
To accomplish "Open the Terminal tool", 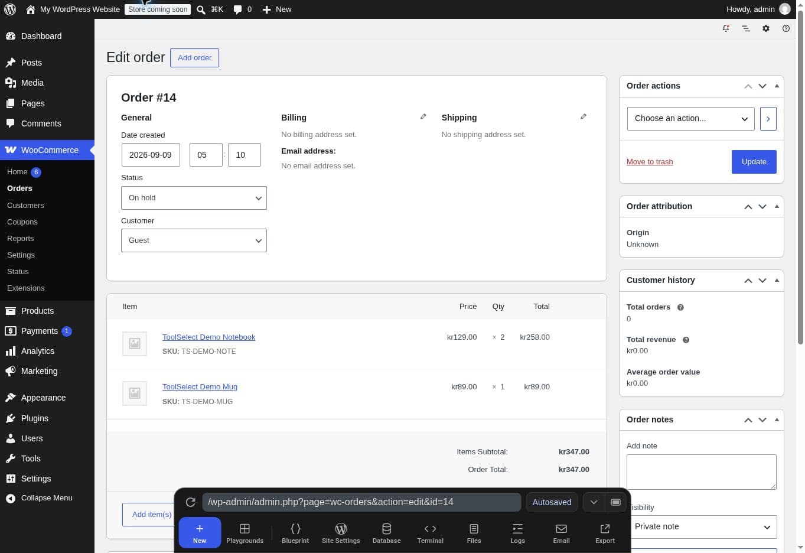I will [430, 533].
